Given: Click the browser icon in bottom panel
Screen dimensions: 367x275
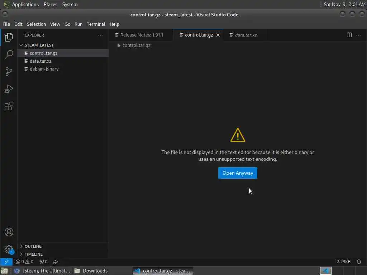Looking at the screenshot, I should 16,271.
